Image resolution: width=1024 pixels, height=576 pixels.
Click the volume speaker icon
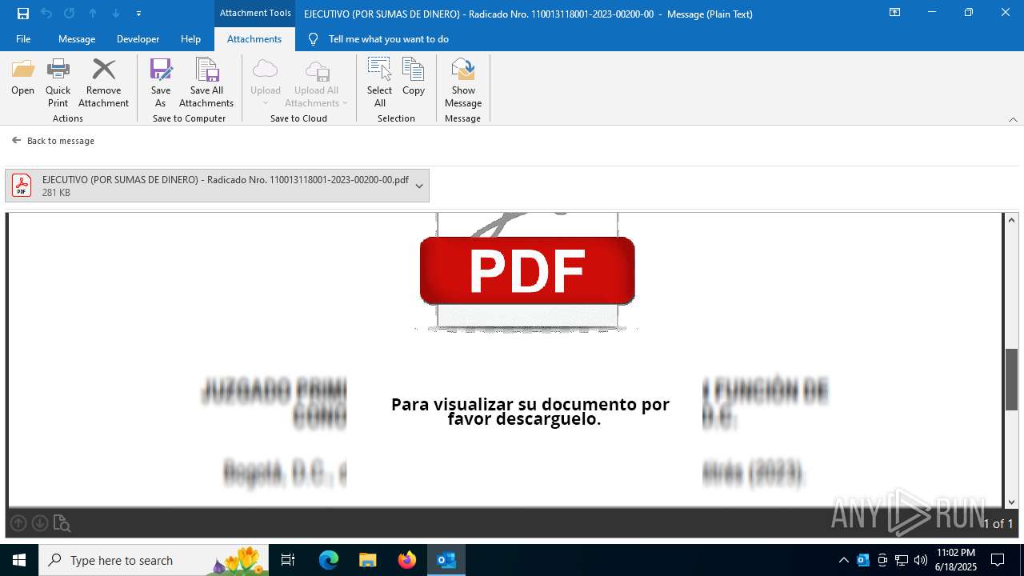click(921, 560)
